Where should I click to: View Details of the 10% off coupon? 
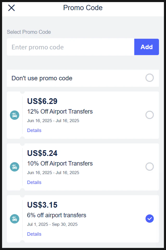coord(34,182)
